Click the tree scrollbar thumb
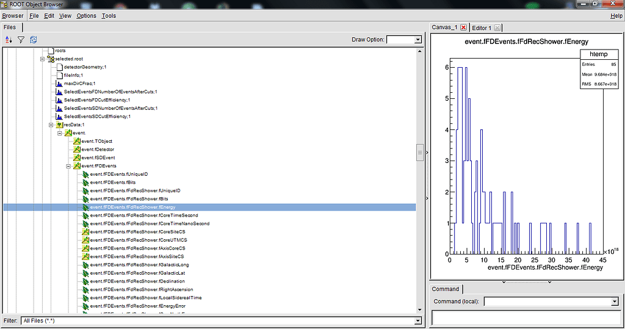The width and height of the screenshot is (625, 329). tap(419, 153)
